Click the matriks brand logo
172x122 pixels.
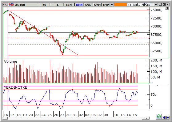coord(139,5)
